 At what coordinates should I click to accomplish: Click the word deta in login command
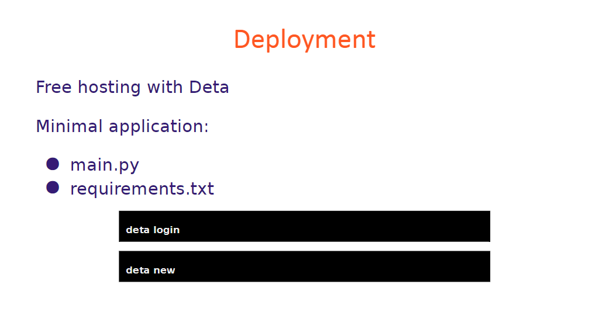[137, 230]
